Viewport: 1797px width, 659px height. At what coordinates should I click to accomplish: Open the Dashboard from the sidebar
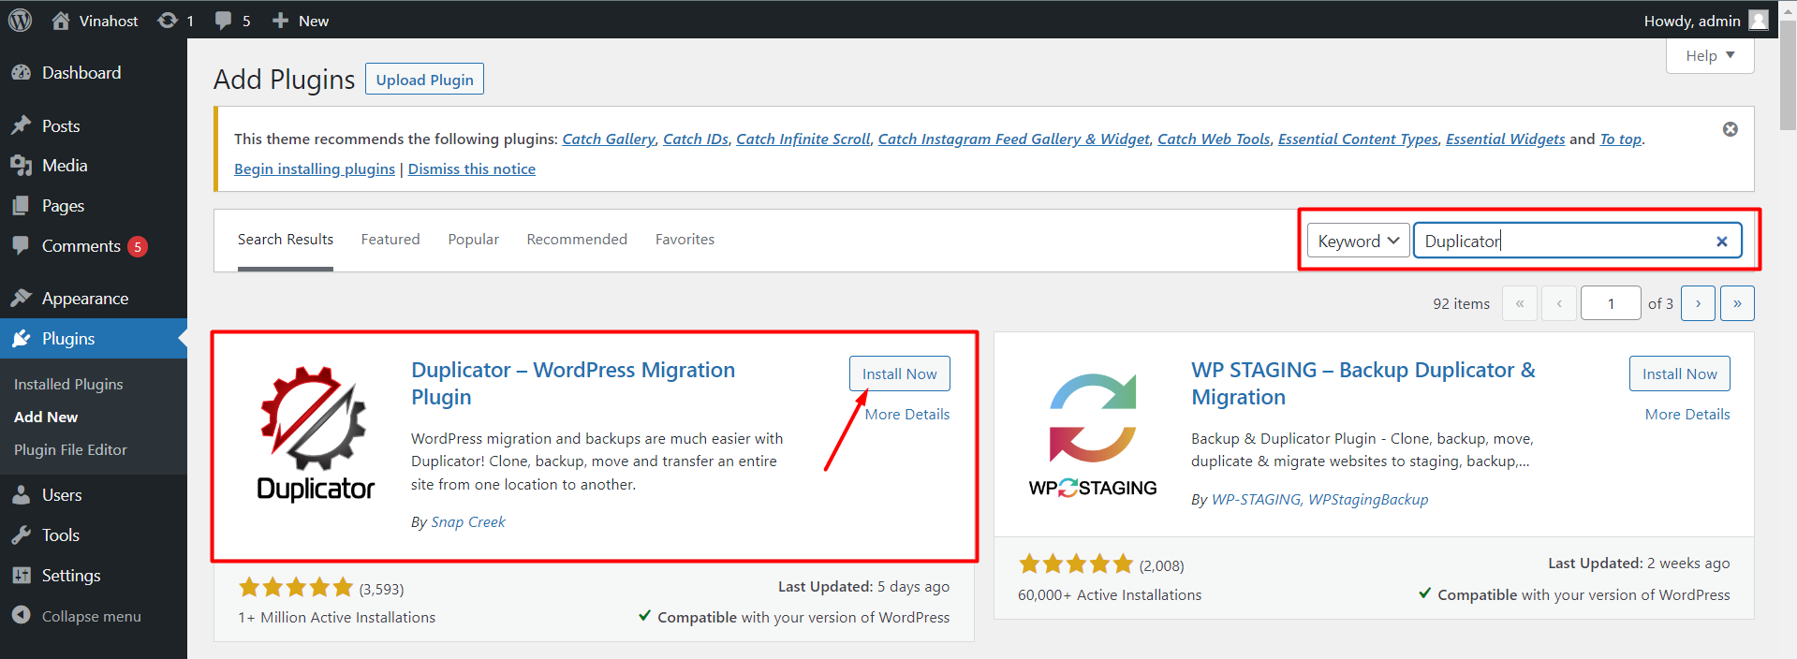pos(81,73)
